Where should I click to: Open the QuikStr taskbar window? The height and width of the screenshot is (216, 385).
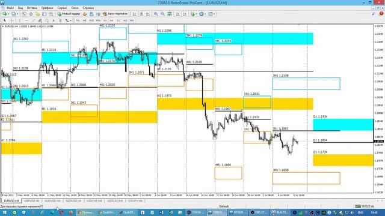click(107, 212)
